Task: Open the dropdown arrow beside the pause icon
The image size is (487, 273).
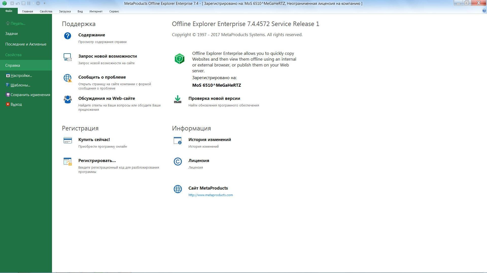Action: (x=33, y=3)
